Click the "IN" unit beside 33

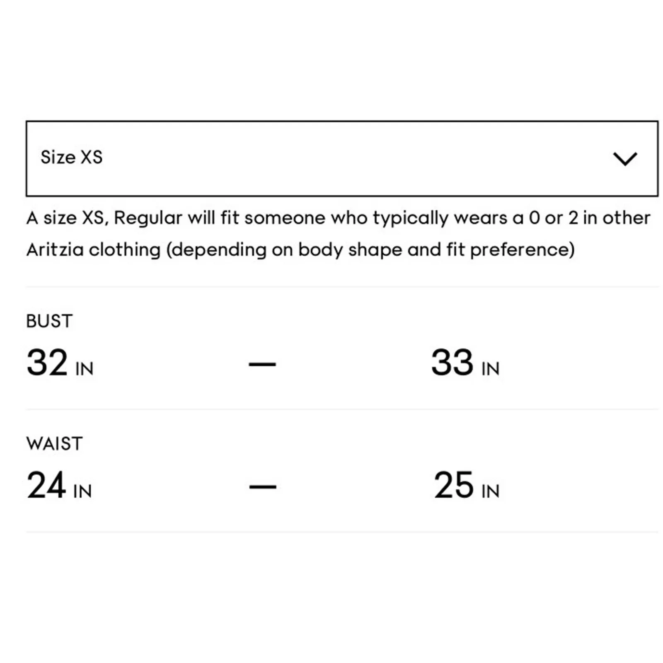[491, 369]
